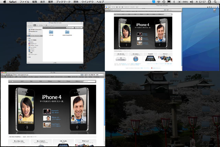The image size is (220, 147).
Task: Play the iPhone 4 video thumbnail
Action: [x=47, y=118]
